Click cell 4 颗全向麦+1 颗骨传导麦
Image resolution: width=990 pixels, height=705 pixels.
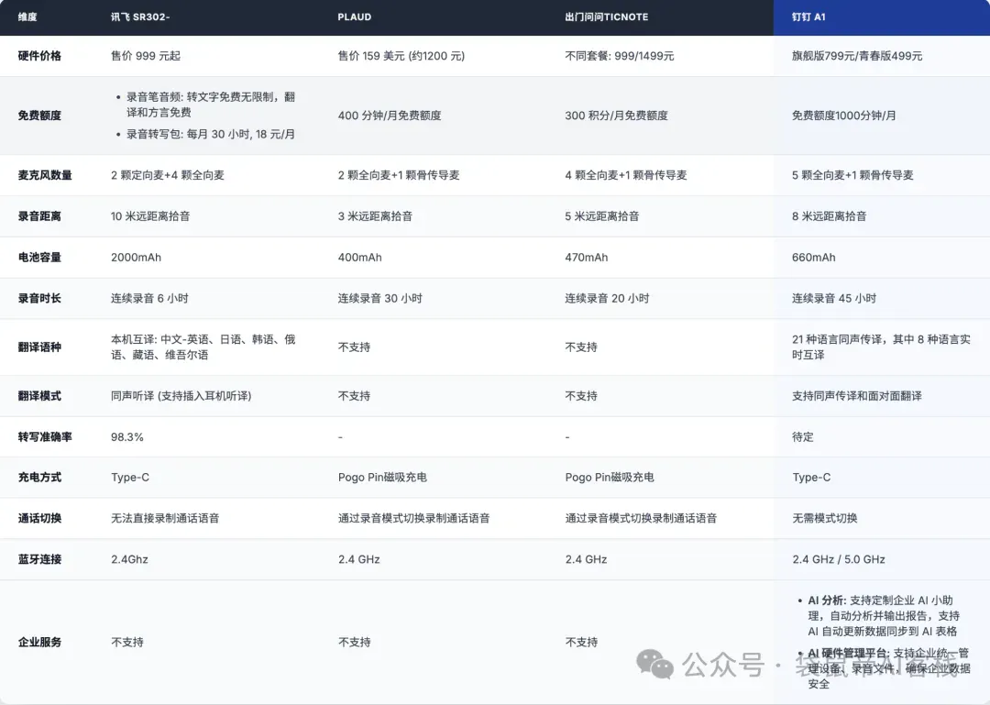point(626,175)
